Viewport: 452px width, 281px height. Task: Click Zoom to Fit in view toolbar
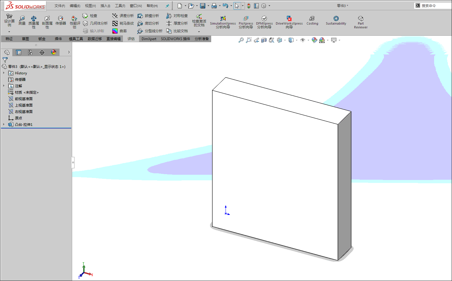[241, 40]
